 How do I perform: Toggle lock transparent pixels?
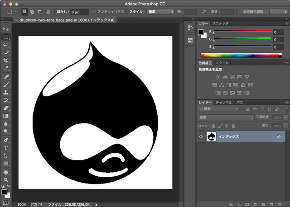[x=213, y=126]
